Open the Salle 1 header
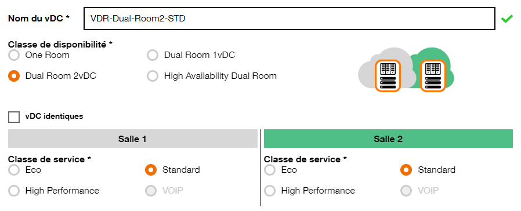 pos(133,139)
